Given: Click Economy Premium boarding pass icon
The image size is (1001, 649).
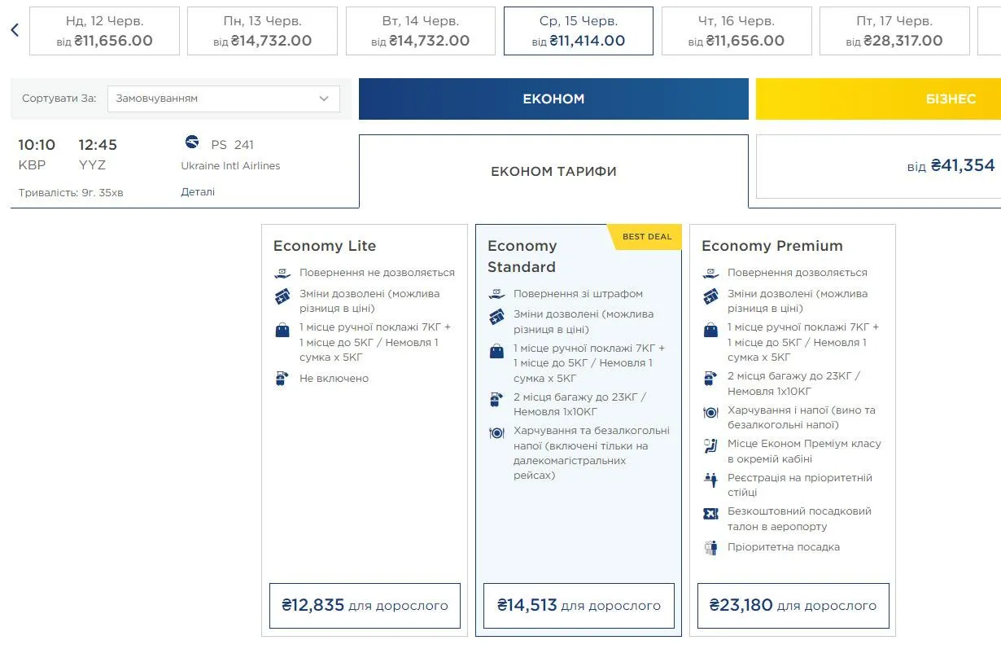Looking at the screenshot, I should click(x=710, y=513).
